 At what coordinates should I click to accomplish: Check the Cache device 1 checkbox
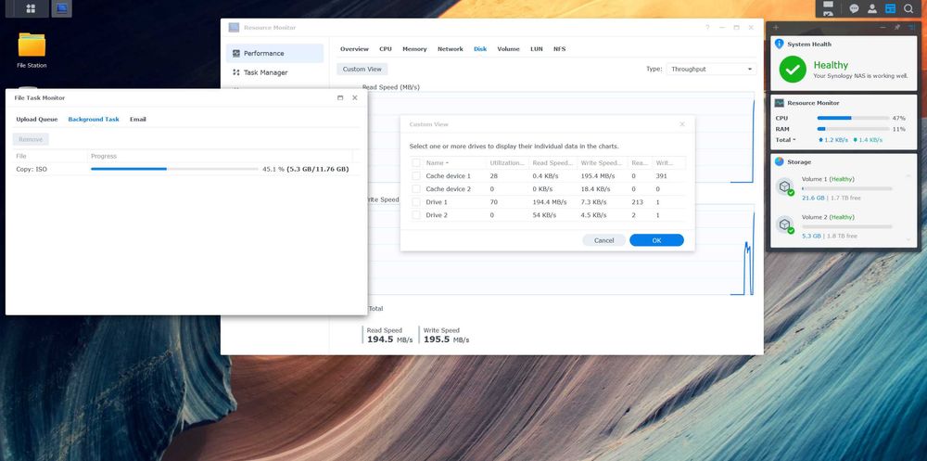coord(416,175)
